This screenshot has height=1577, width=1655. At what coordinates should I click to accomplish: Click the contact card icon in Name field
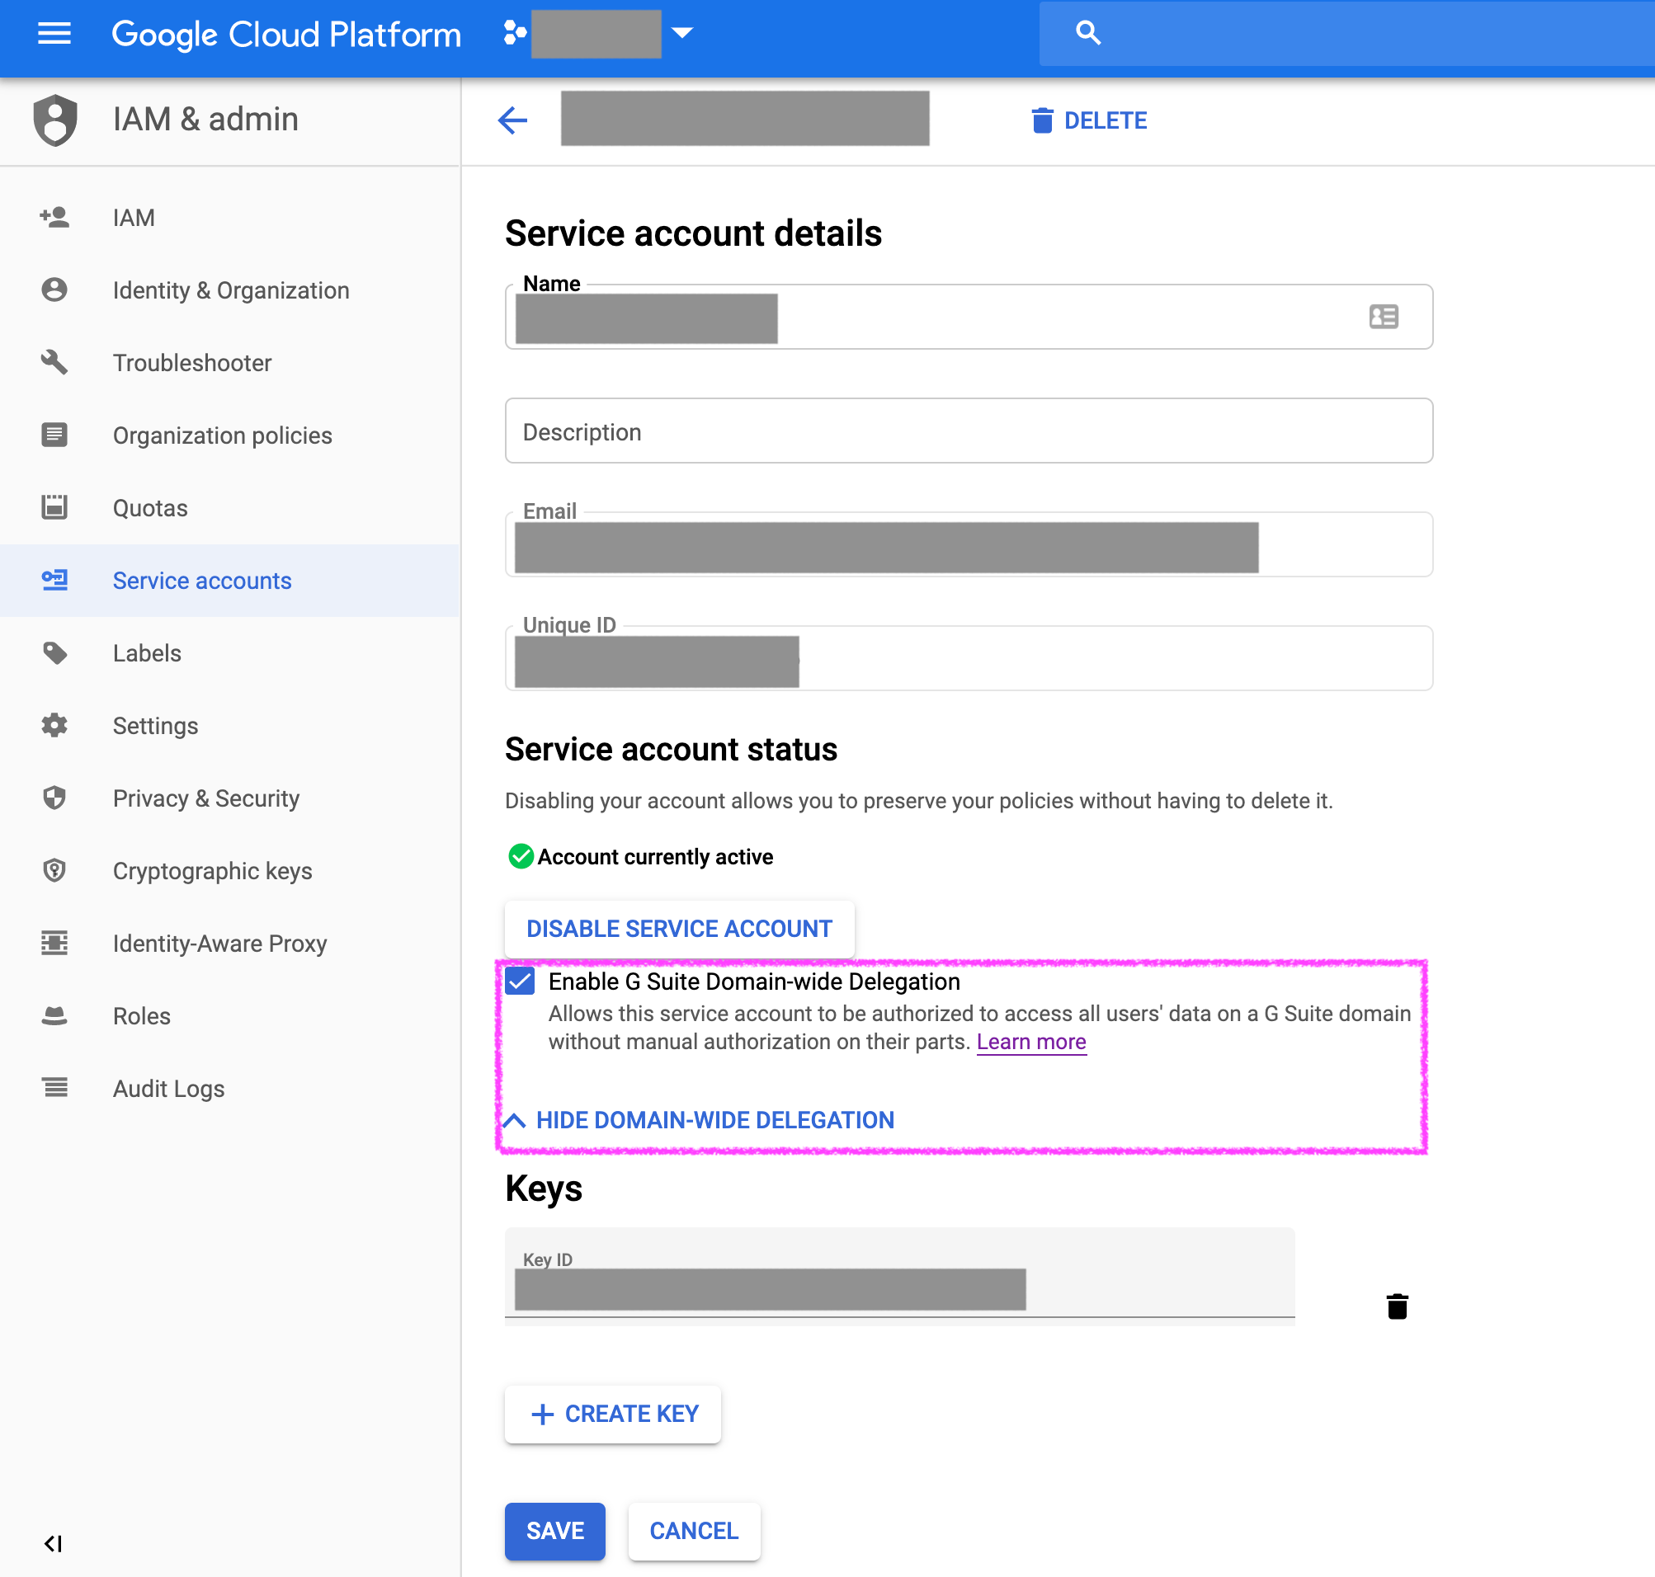[1384, 317]
